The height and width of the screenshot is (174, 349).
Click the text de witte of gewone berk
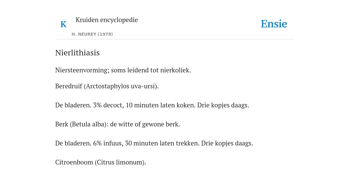pyautogui.click(x=145, y=124)
